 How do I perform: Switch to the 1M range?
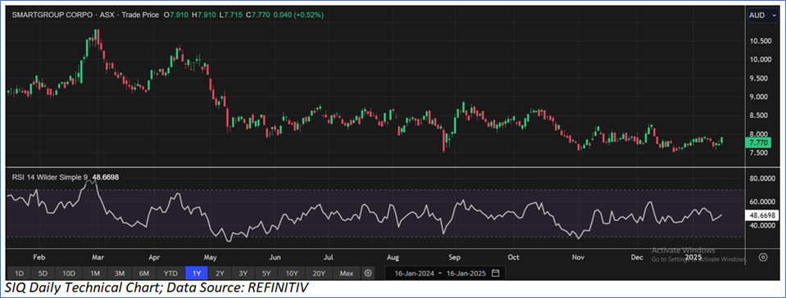coord(95,273)
